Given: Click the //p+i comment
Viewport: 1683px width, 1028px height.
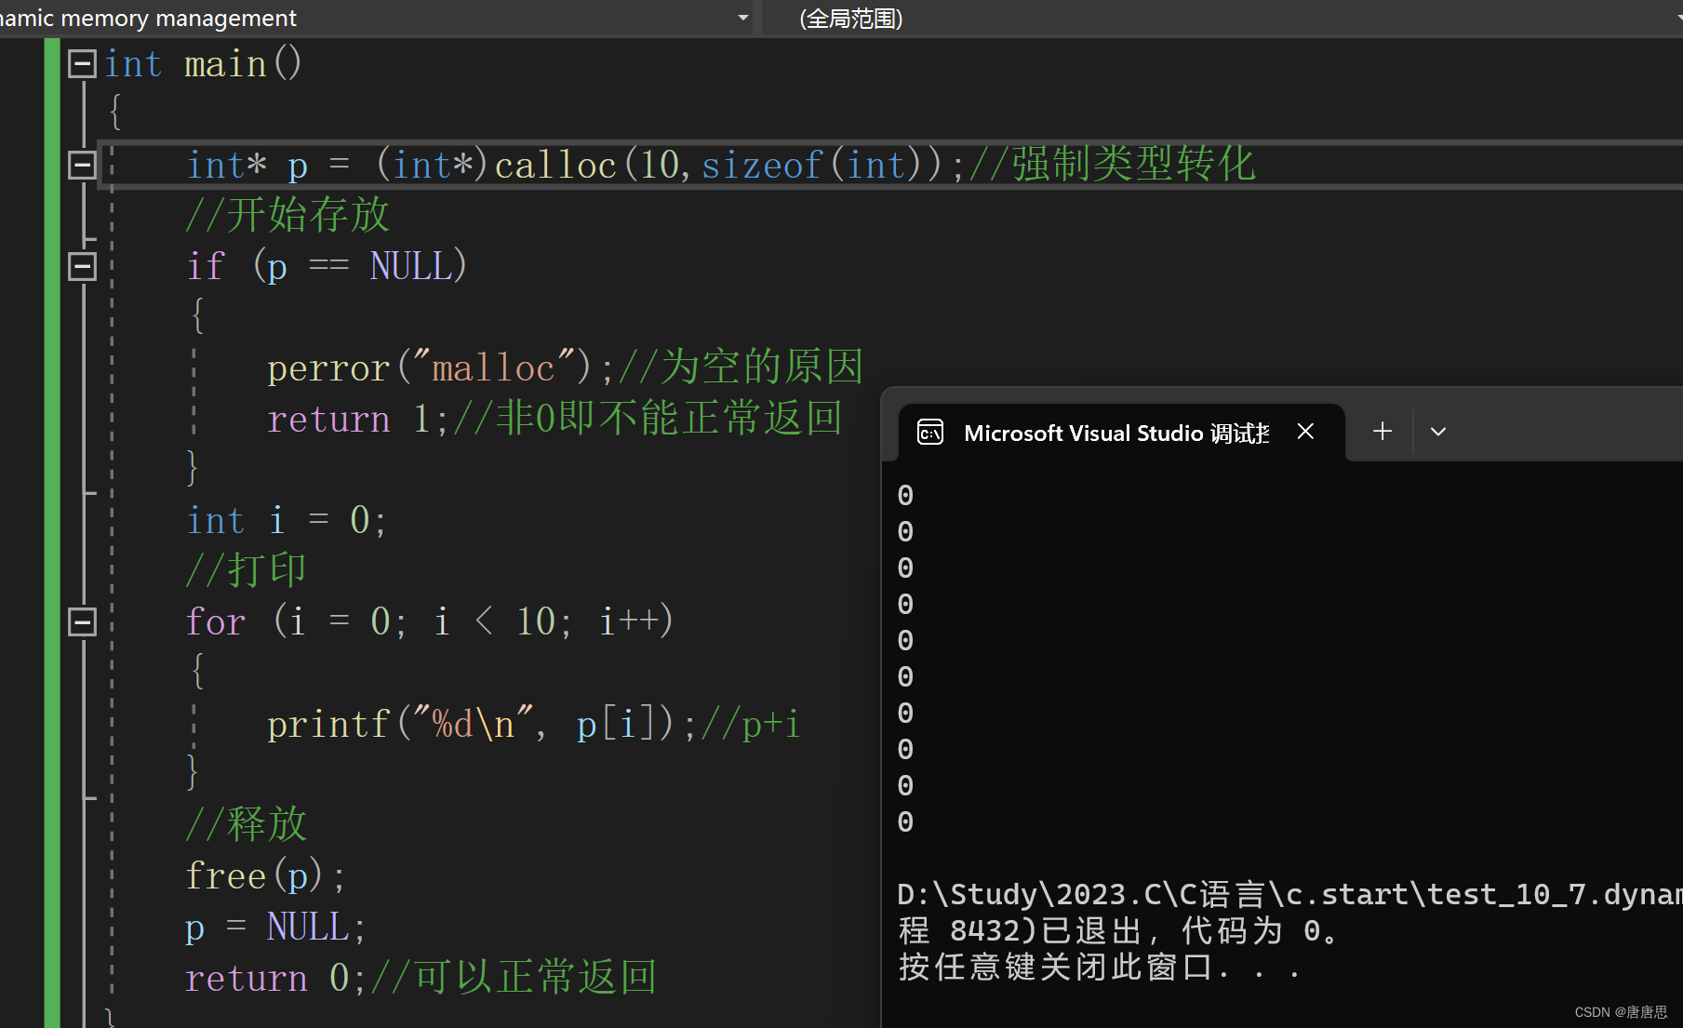Looking at the screenshot, I should click(751, 724).
